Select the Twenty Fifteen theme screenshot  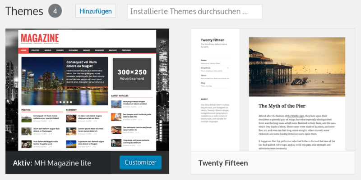click(273, 90)
